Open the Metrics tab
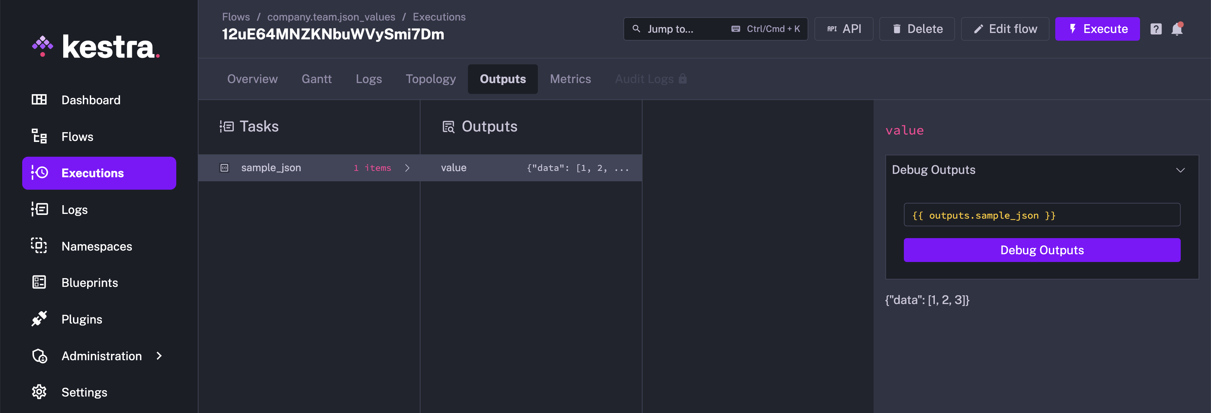The image size is (1211, 413). click(570, 78)
